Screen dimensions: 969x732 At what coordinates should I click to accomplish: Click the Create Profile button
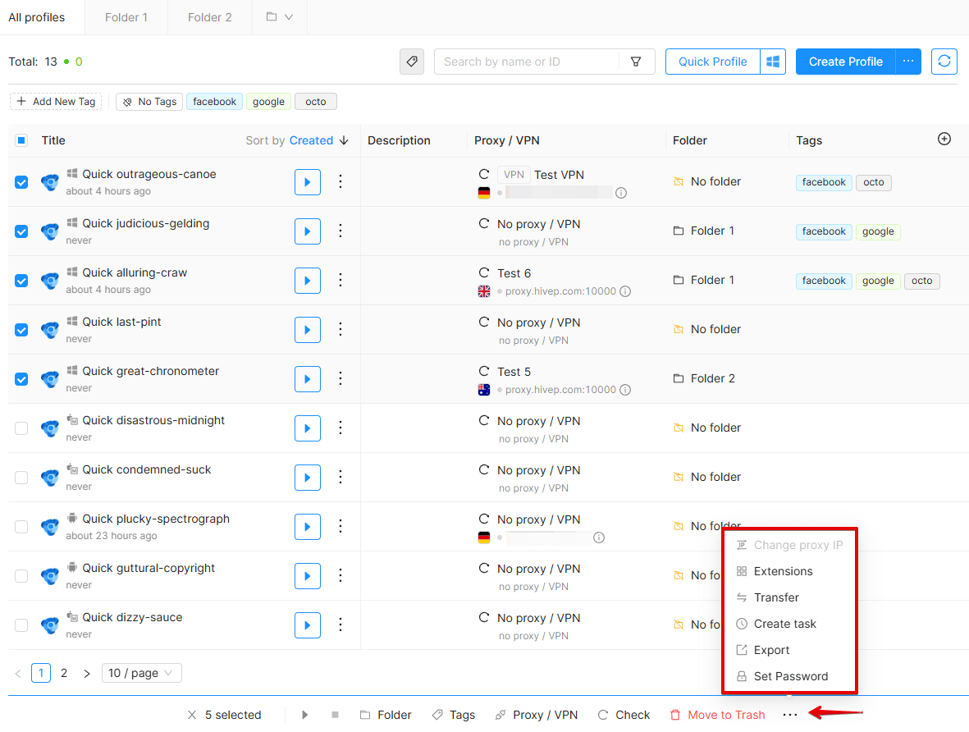(845, 62)
